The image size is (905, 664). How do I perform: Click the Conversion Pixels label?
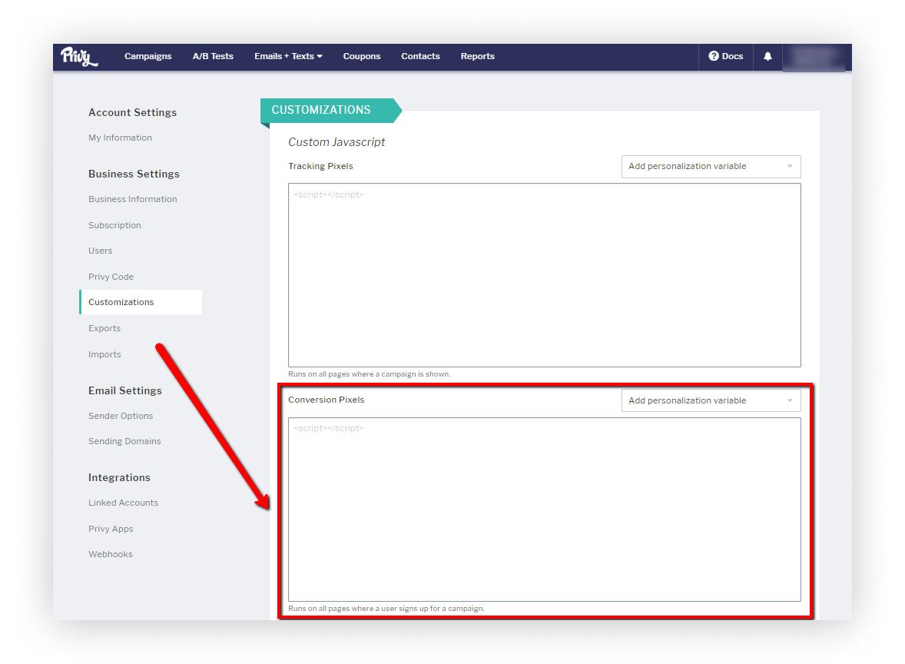pyautogui.click(x=326, y=400)
